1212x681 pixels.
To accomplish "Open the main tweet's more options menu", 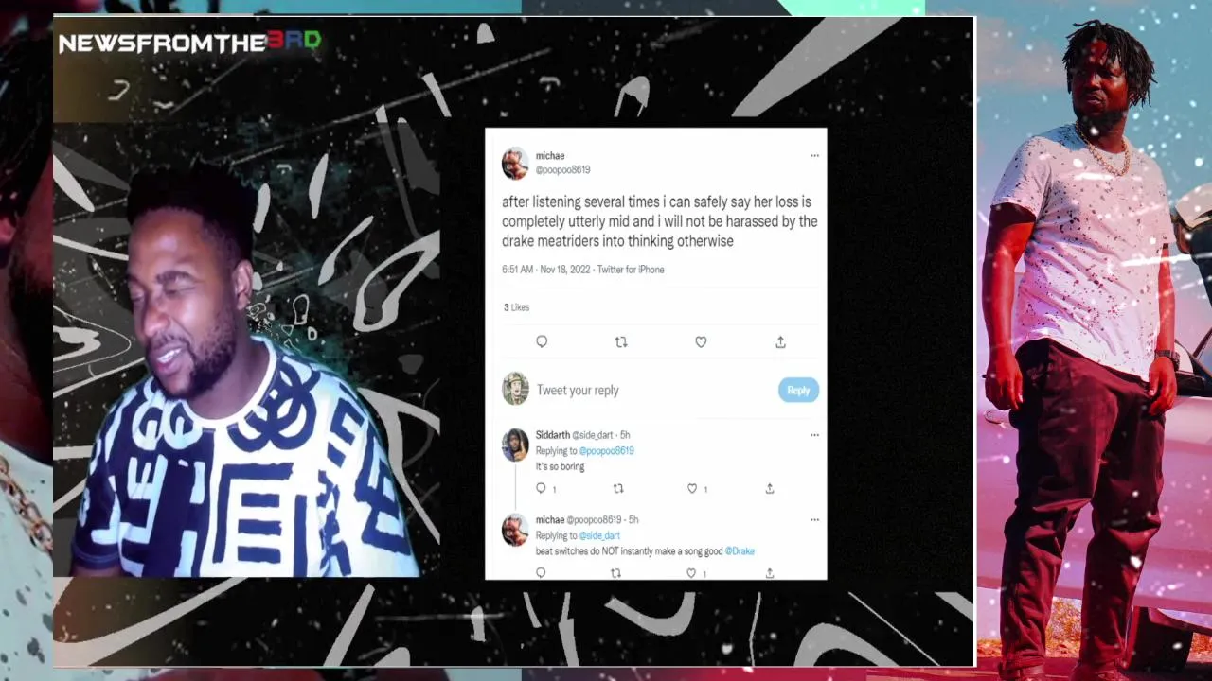I will pyautogui.click(x=814, y=156).
